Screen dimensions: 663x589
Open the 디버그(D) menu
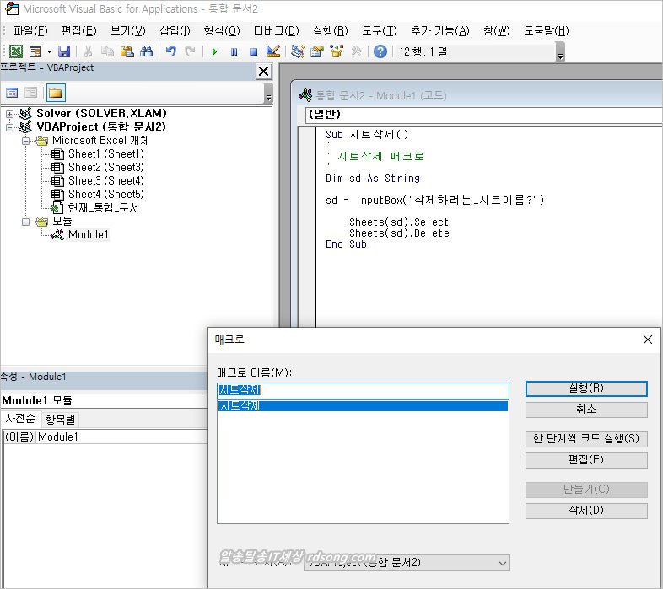point(276,31)
